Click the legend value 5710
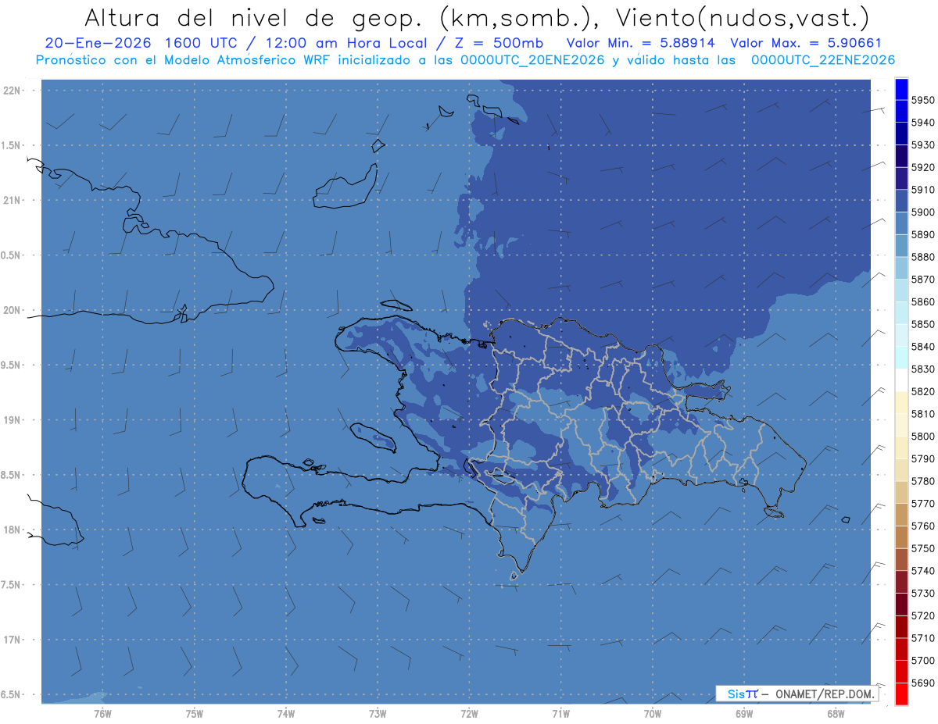 922,638
